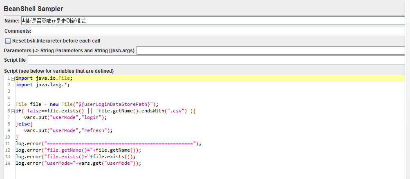Click the 'import java.io.File;' code line
Screen dimensions: 410x179
coord(44,78)
